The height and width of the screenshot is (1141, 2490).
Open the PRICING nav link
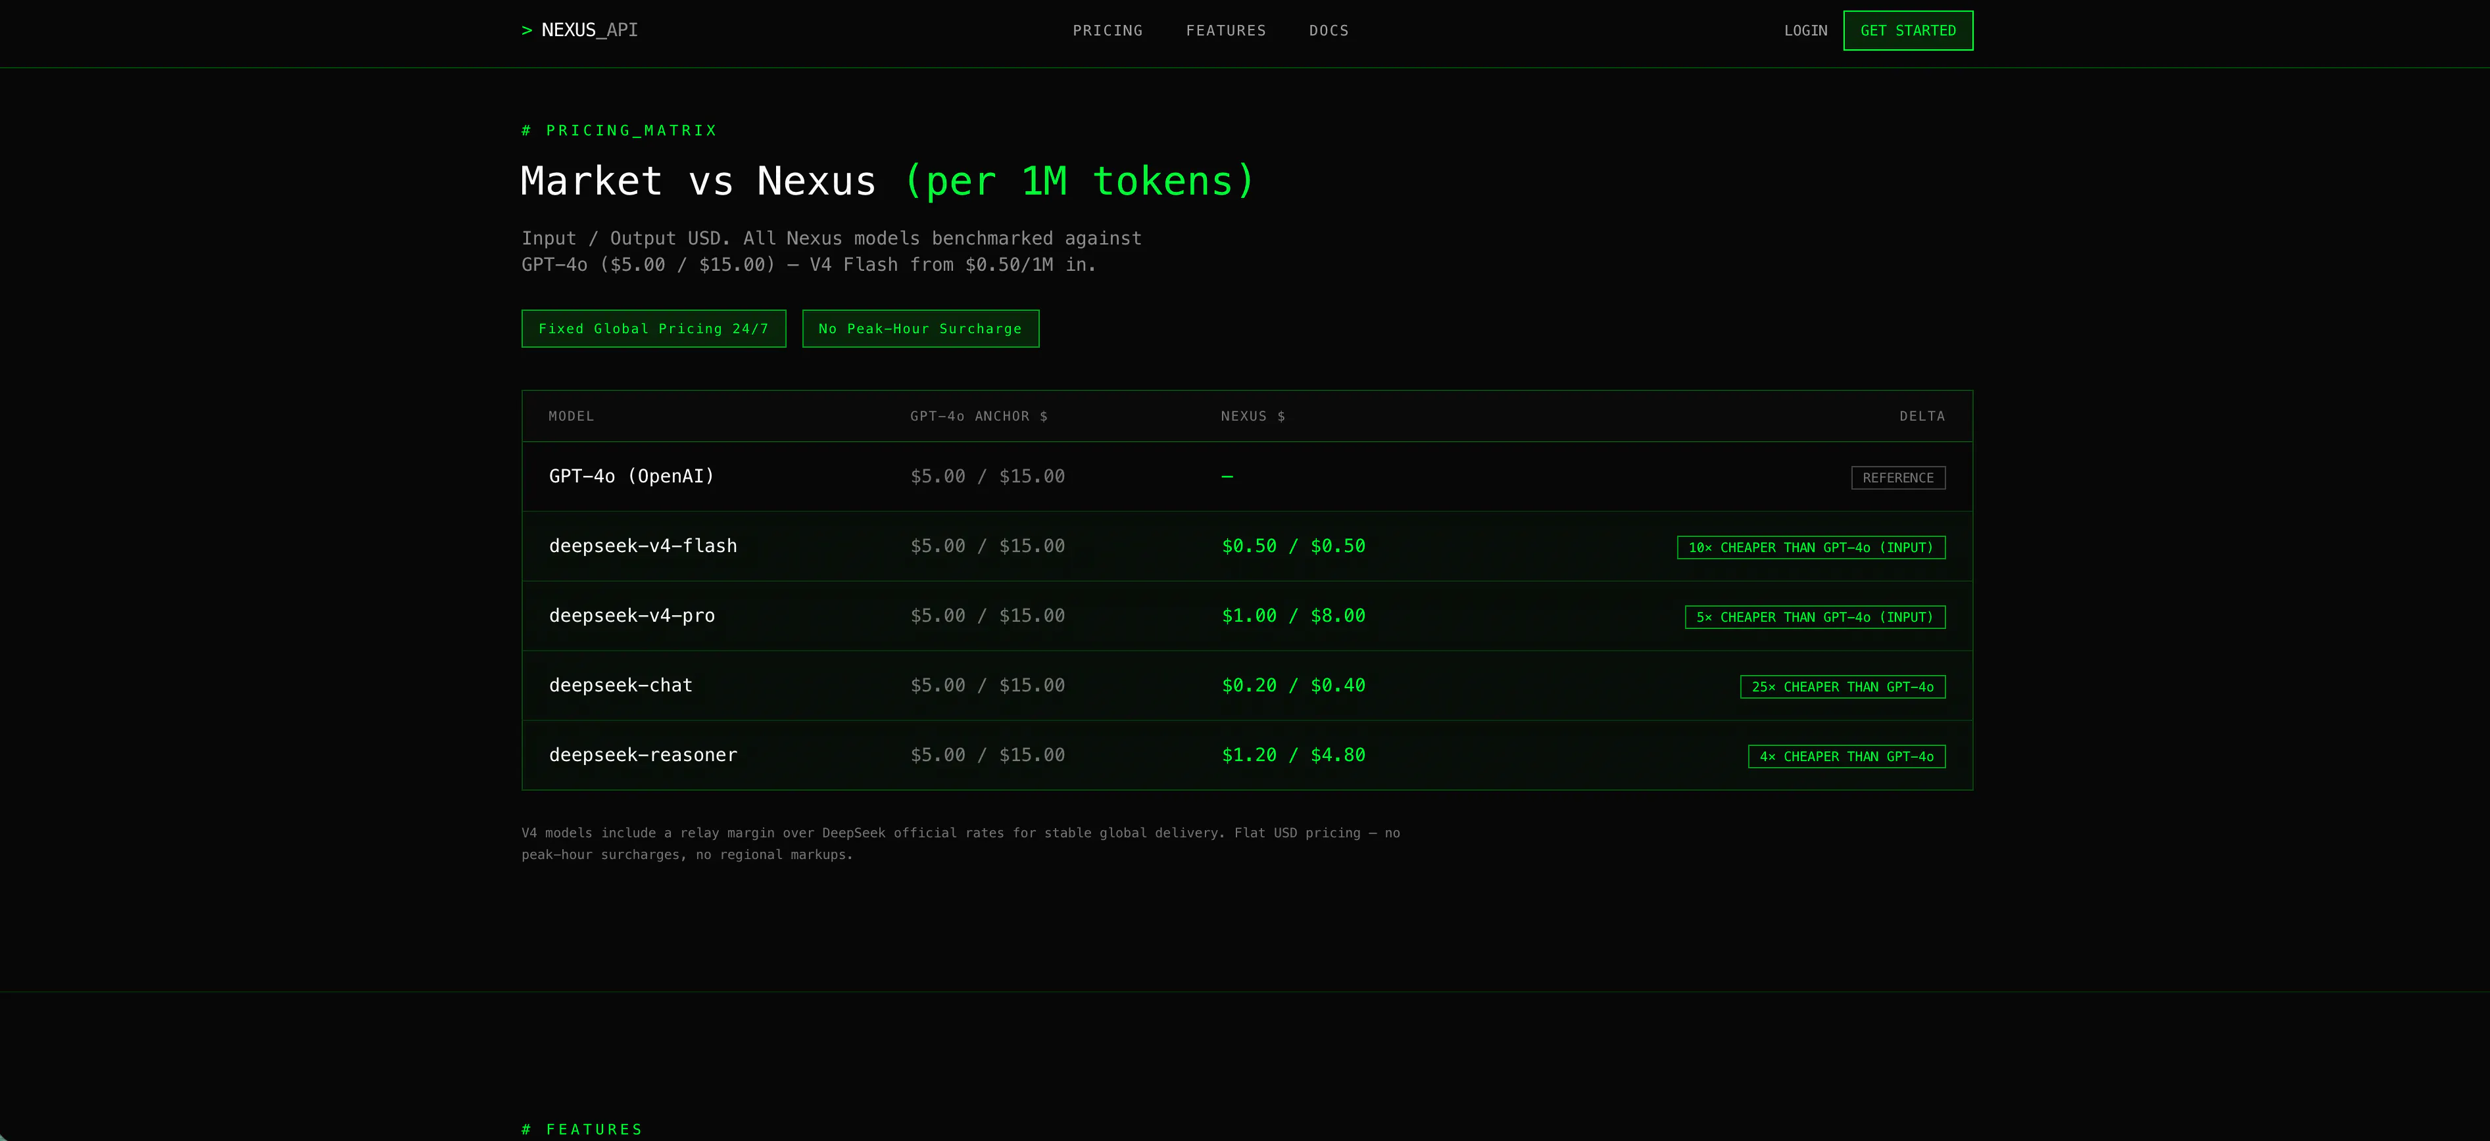pyautogui.click(x=1108, y=31)
